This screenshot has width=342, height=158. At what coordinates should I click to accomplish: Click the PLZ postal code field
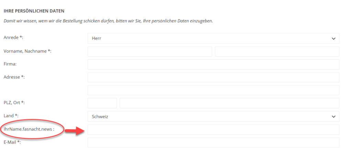point(102,103)
